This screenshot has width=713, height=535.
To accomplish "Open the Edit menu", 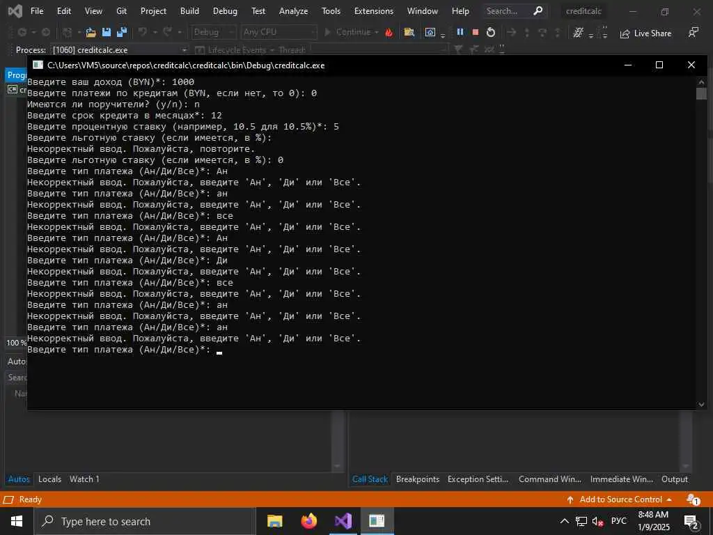I will click(x=63, y=11).
